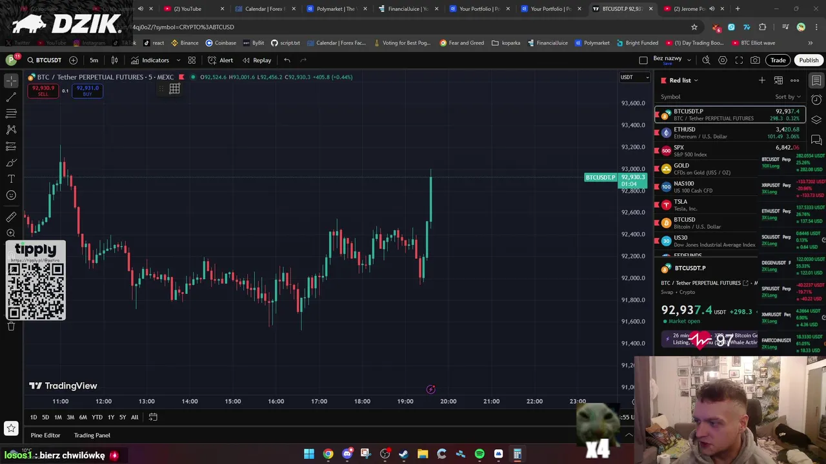Viewport: 826px width, 464px height.
Task: Set chart range to All
Action: pyautogui.click(x=135, y=417)
